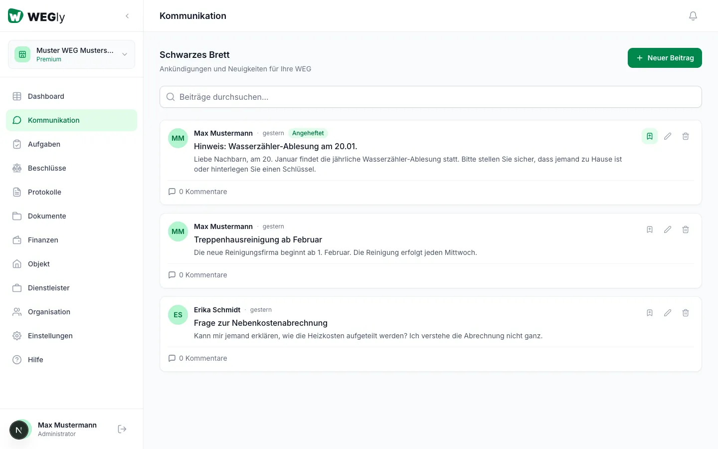
Task: Open the notifications bell
Action: (693, 16)
